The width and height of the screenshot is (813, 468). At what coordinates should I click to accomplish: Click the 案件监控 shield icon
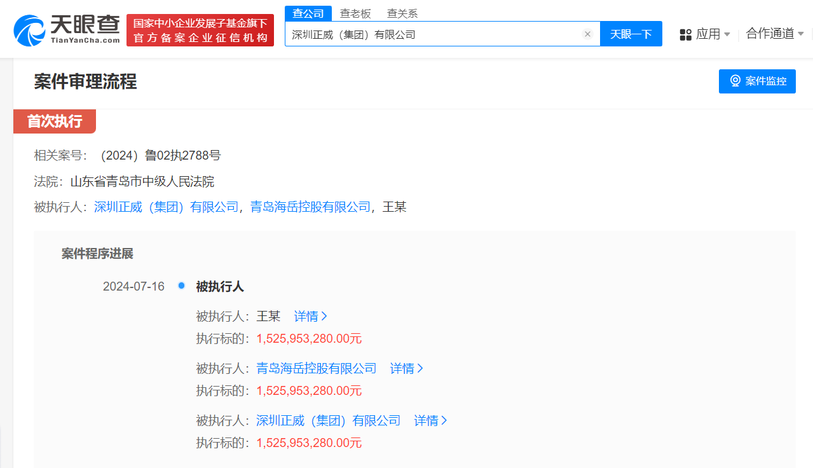pyautogui.click(x=735, y=81)
